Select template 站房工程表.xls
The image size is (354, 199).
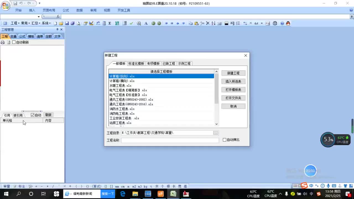[161, 123]
